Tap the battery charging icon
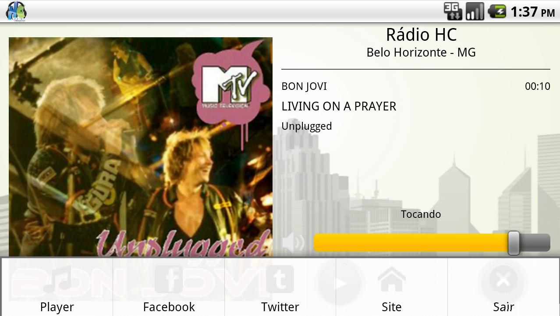 (x=496, y=11)
